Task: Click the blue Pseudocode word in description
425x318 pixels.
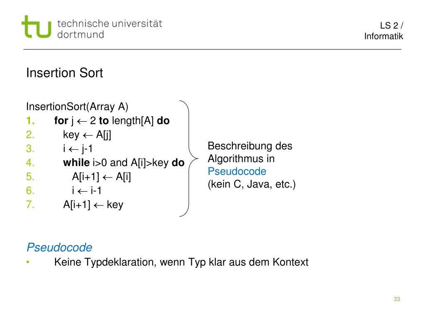Action: point(237,171)
